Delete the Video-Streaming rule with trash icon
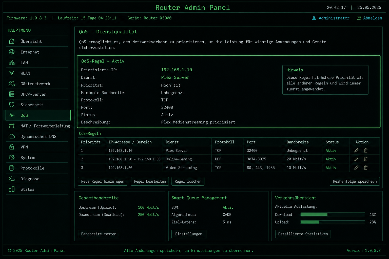Image resolution: width=389 pixels, height=259 pixels. coord(365,168)
